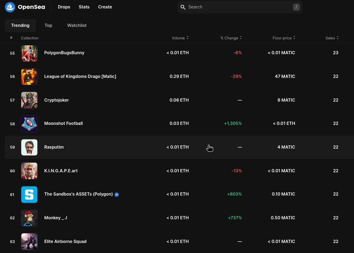Click the Collection column header
This screenshot has height=253, width=354.
30,38
